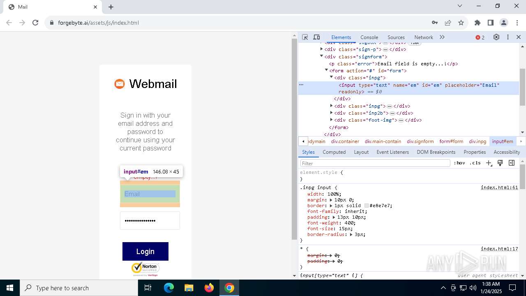Image resolution: width=526 pixels, height=296 pixels.
Task: Open the index.html:61 source link
Action: click(x=499, y=187)
